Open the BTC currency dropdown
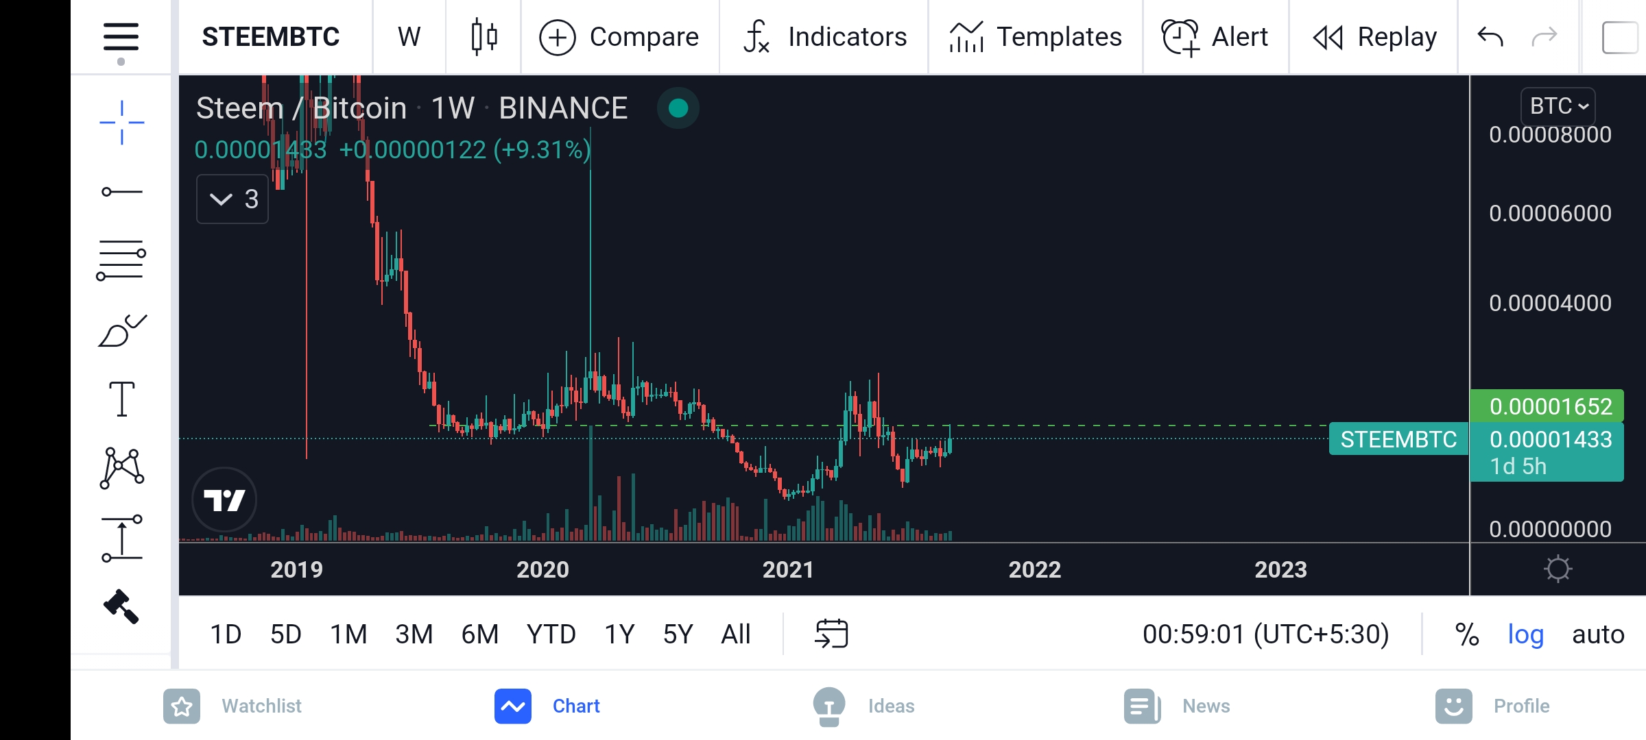1646x740 pixels. (1558, 106)
